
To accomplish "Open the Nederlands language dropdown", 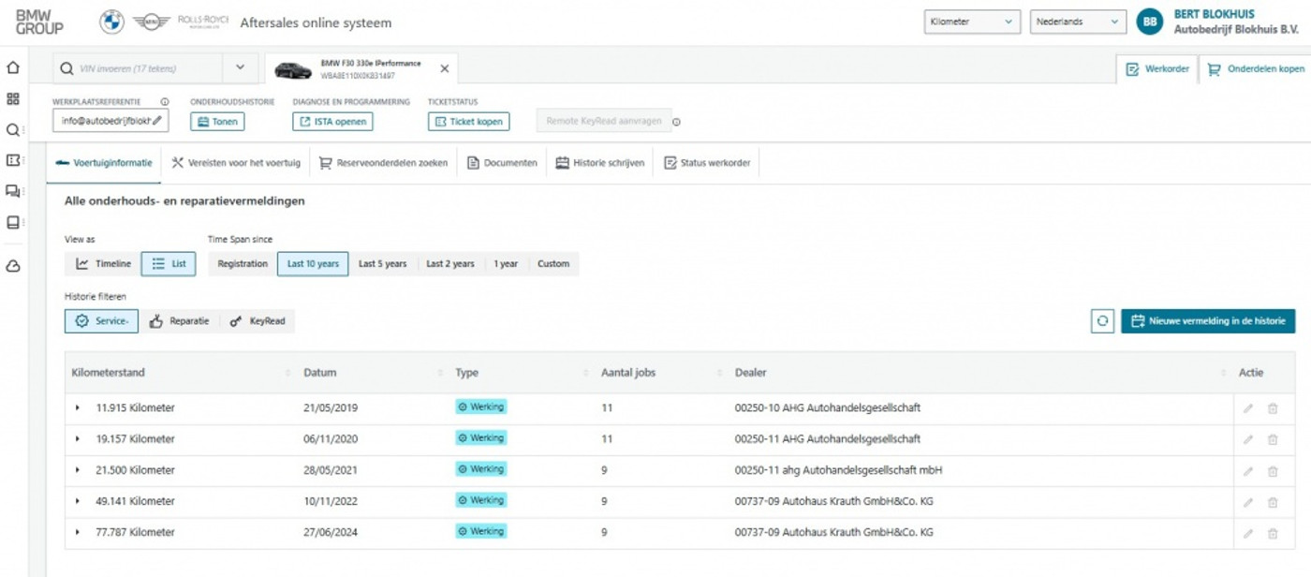I will pyautogui.click(x=1078, y=22).
